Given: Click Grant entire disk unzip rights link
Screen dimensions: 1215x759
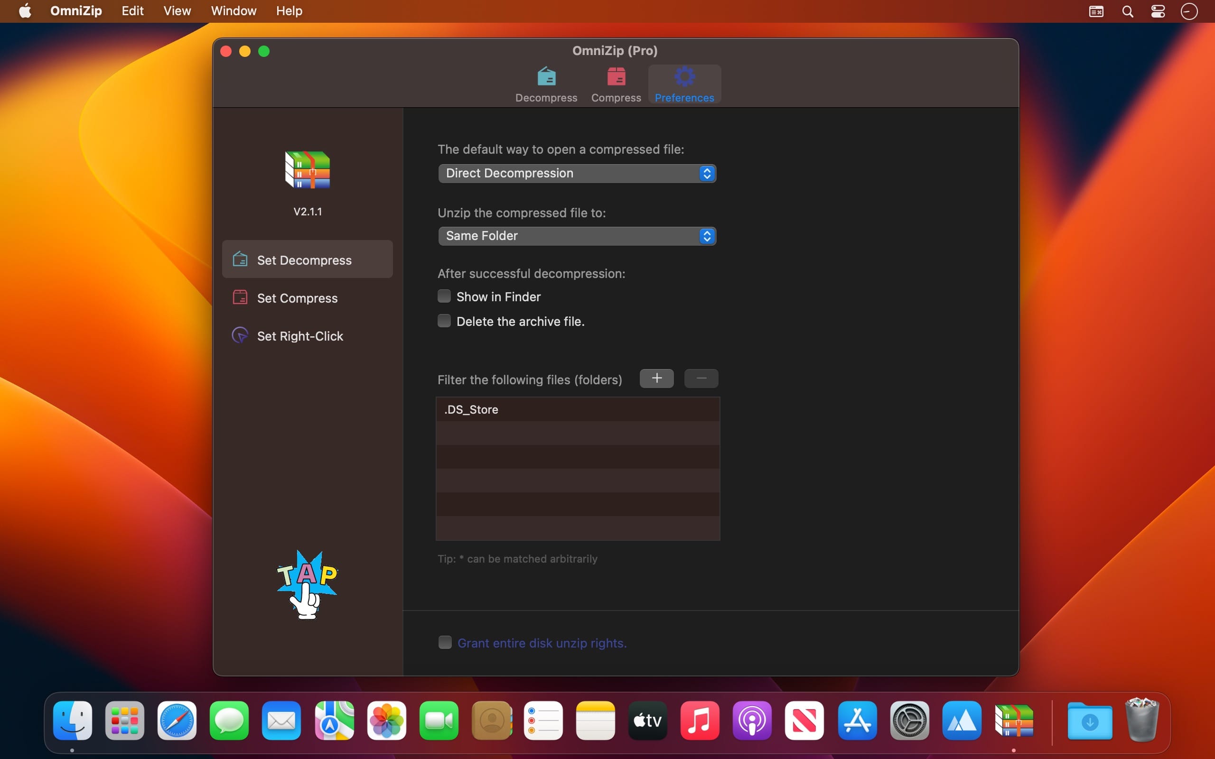Looking at the screenshot, I should [x=542, y=643].
